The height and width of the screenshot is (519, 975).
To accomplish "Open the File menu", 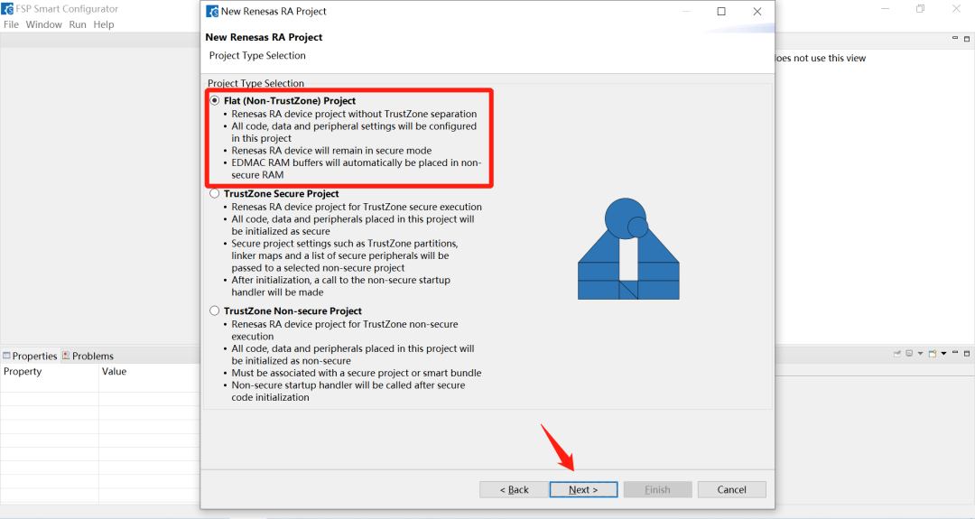I will (x=11, y=24).
